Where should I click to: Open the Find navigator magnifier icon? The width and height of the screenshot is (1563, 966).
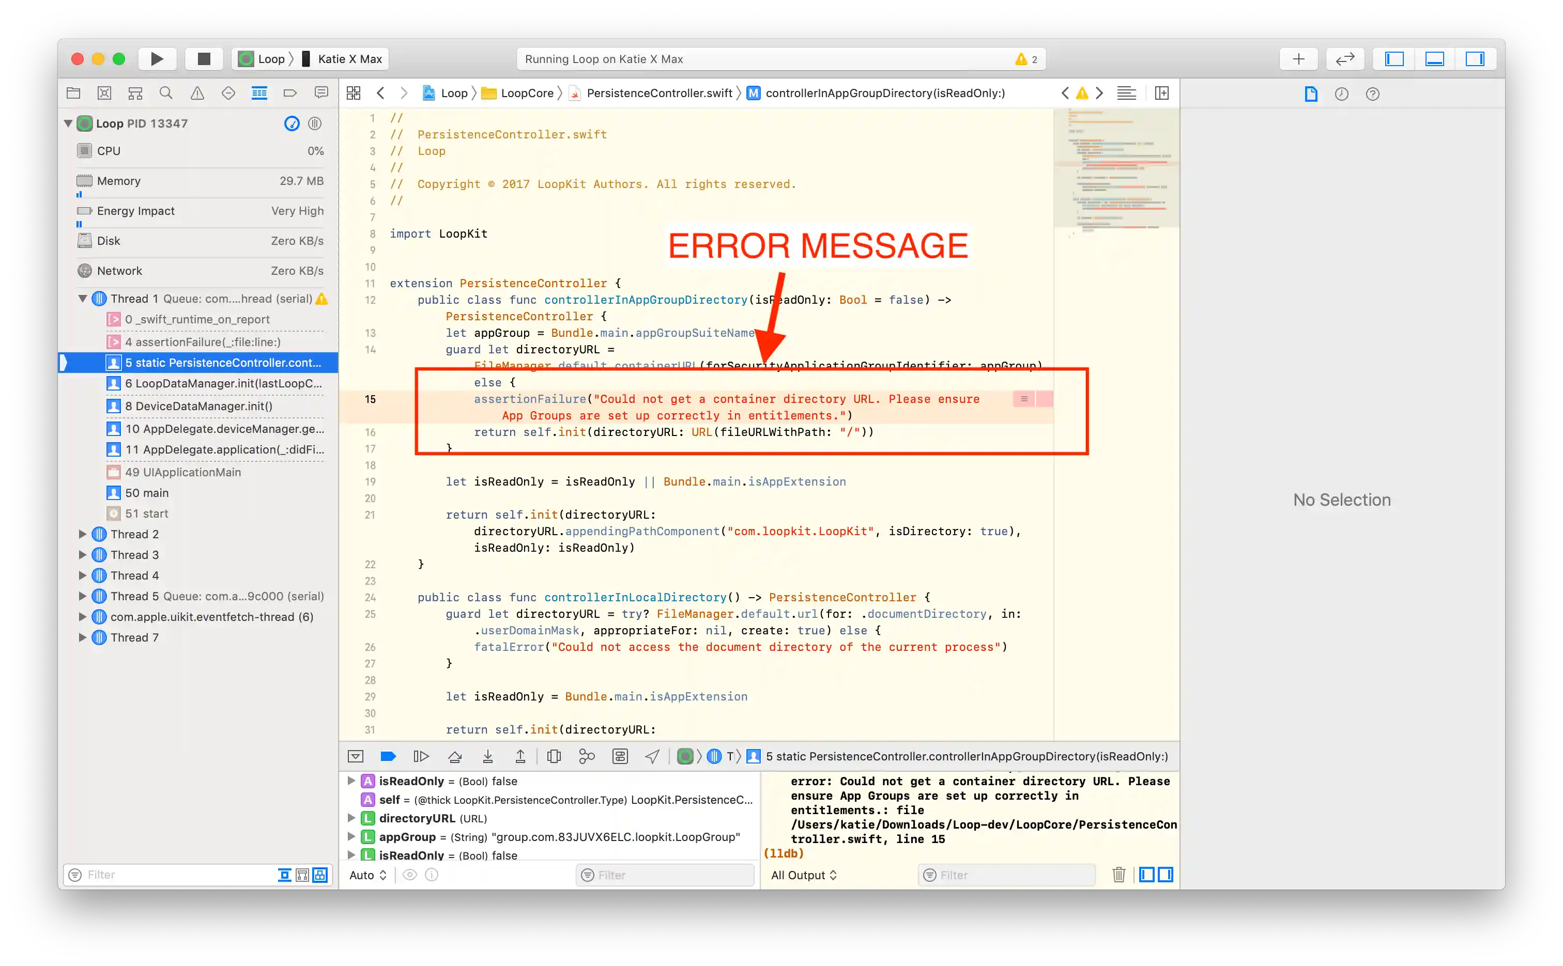pyautogui.click(x=166, y=94)
